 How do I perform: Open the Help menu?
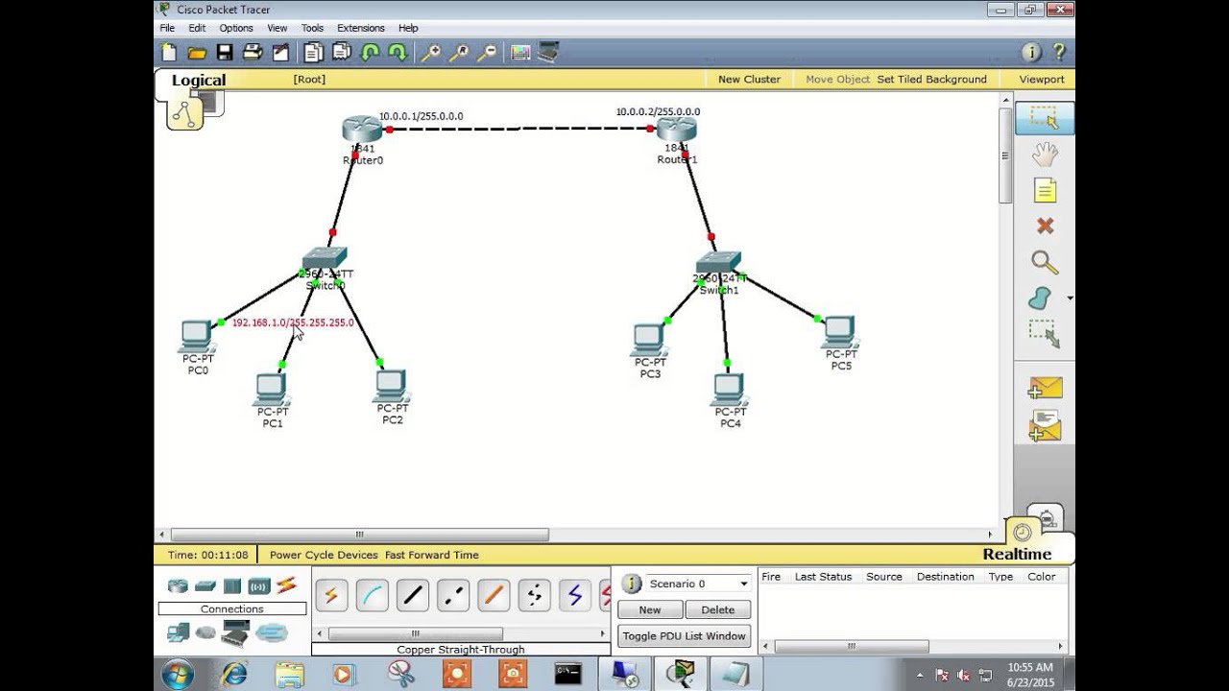click(408, 28)
